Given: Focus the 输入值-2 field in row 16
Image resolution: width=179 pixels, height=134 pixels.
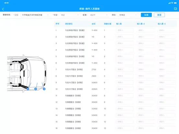Looking at the screenshot, I should 145,128.
